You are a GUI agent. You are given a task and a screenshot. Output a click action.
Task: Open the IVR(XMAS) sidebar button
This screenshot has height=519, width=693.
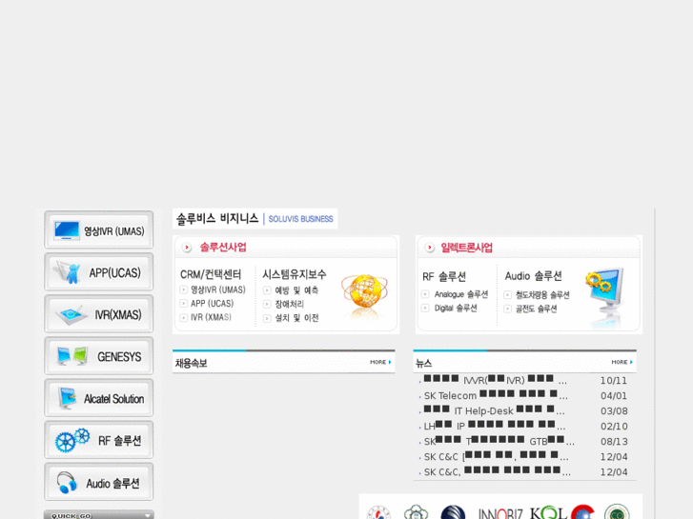coord(98,313)
